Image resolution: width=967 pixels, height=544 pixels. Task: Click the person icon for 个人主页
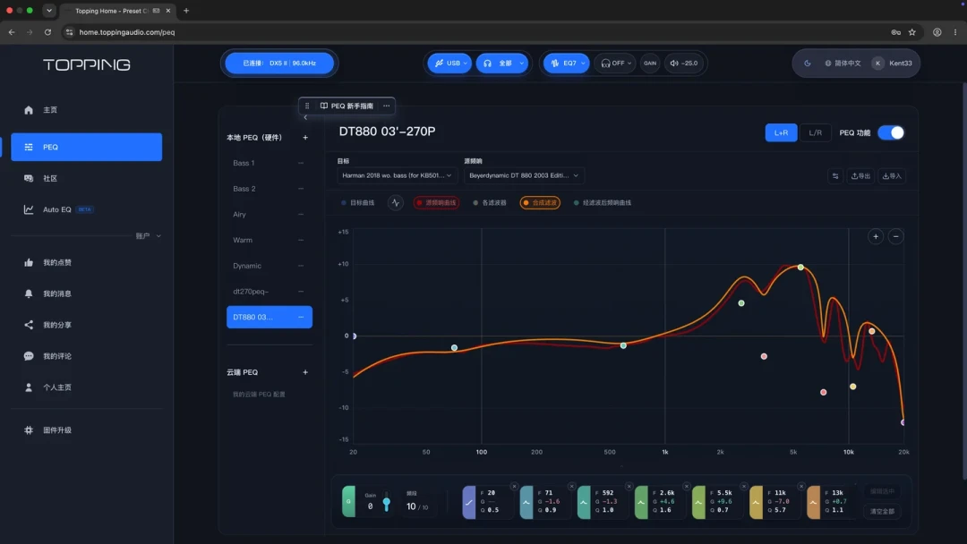[x=29, y=387]
